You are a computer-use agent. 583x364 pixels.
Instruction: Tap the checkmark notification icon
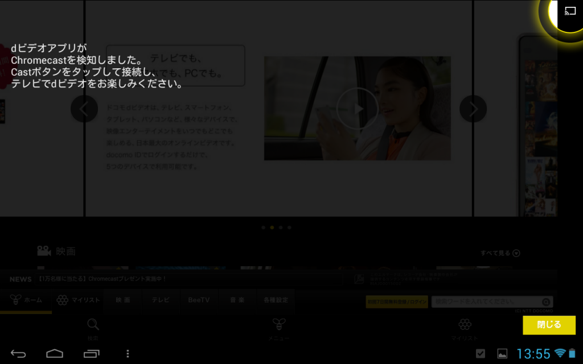coord(481,354)
